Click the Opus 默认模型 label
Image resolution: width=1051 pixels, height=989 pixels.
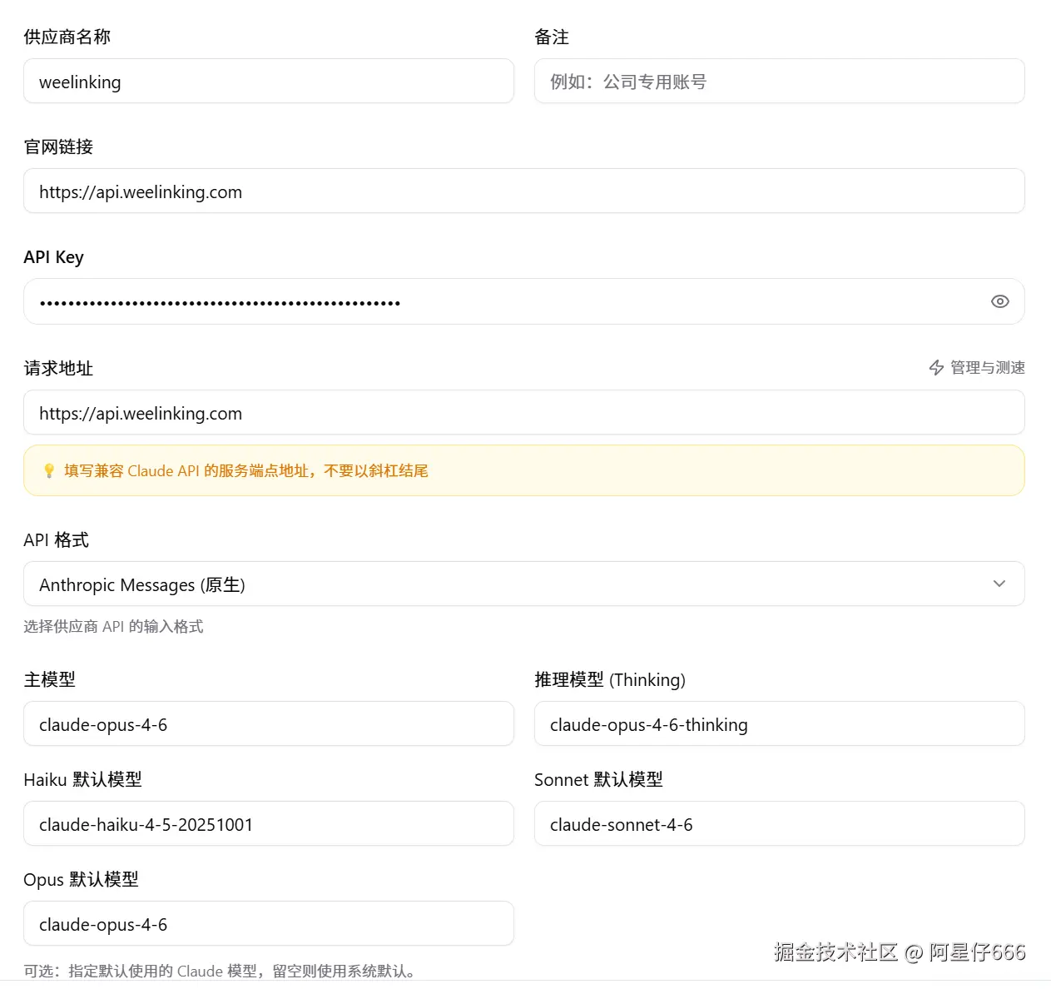click(x=81, y=879)
